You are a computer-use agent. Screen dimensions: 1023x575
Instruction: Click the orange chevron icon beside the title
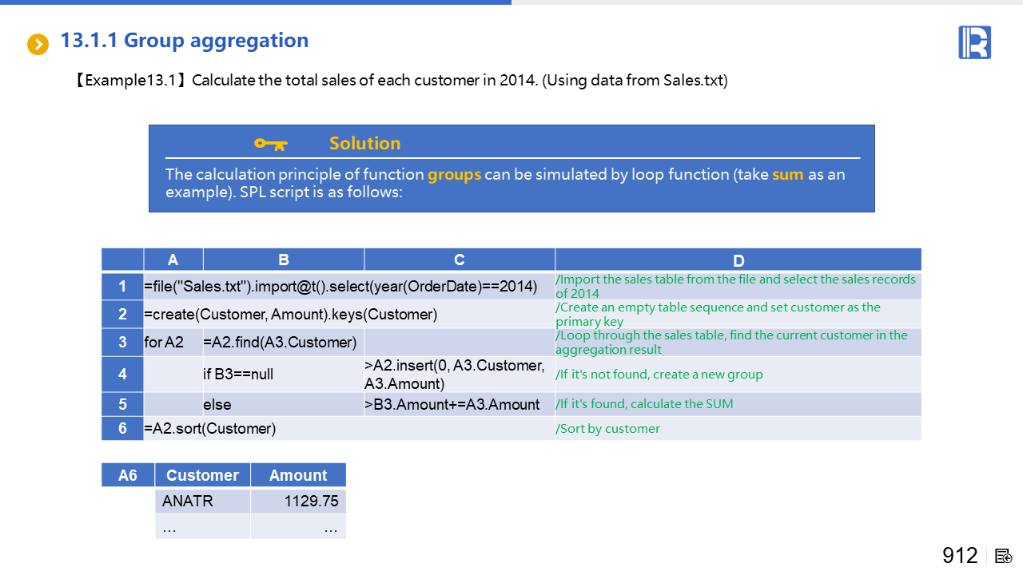38,44
